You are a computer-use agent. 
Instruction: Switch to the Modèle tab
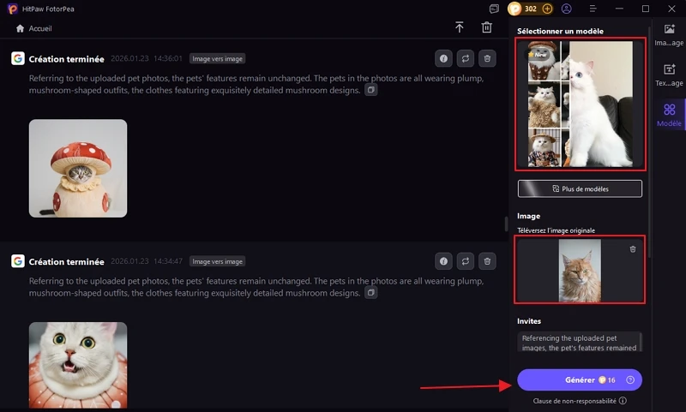tap(669, 115)
